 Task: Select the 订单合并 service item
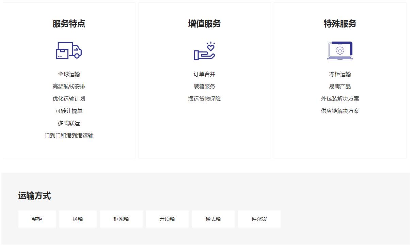coord(204,74)
